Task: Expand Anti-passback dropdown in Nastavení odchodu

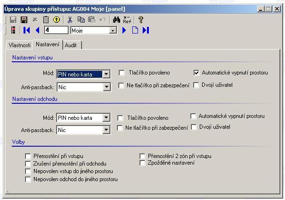Action: (x=106, y=130)
